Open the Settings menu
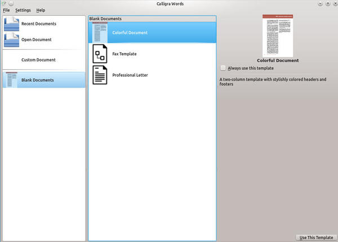 click(x=23, y=10)
